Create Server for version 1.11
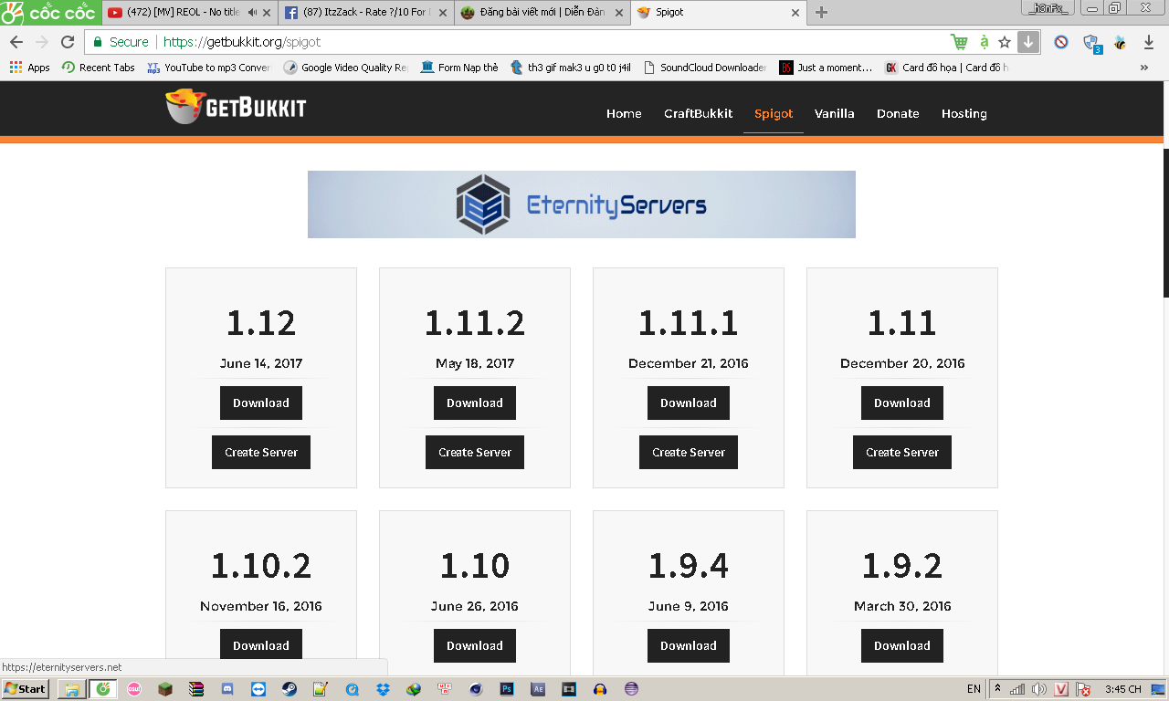Screen dimensions: 1169x701 tap(902, 452)
